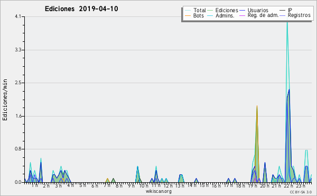Image resolution: width=317 pixels, height=196 pixels.
Task: Click the 1 h x-axis label
Action: (34, 185)
